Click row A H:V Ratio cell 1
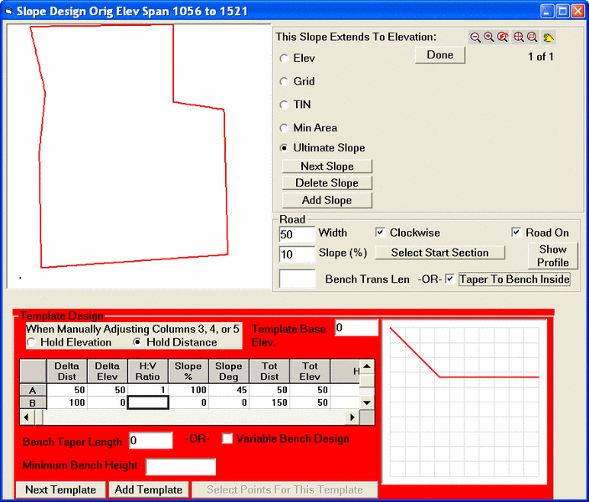This screenshot has width=589, height=502. (148, 390)
